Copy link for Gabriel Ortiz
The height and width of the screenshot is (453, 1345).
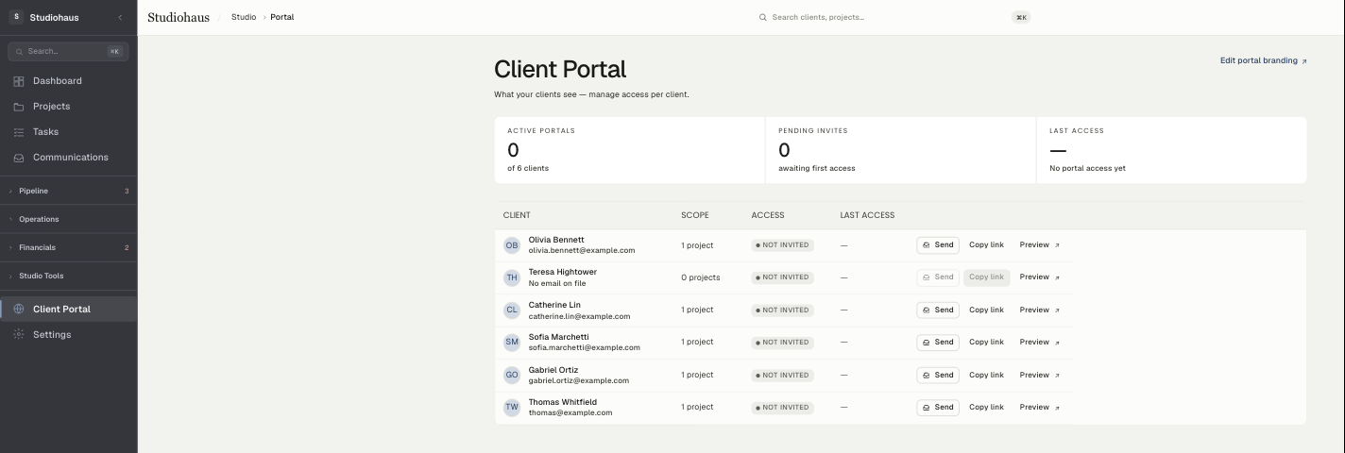click(986, 375)
